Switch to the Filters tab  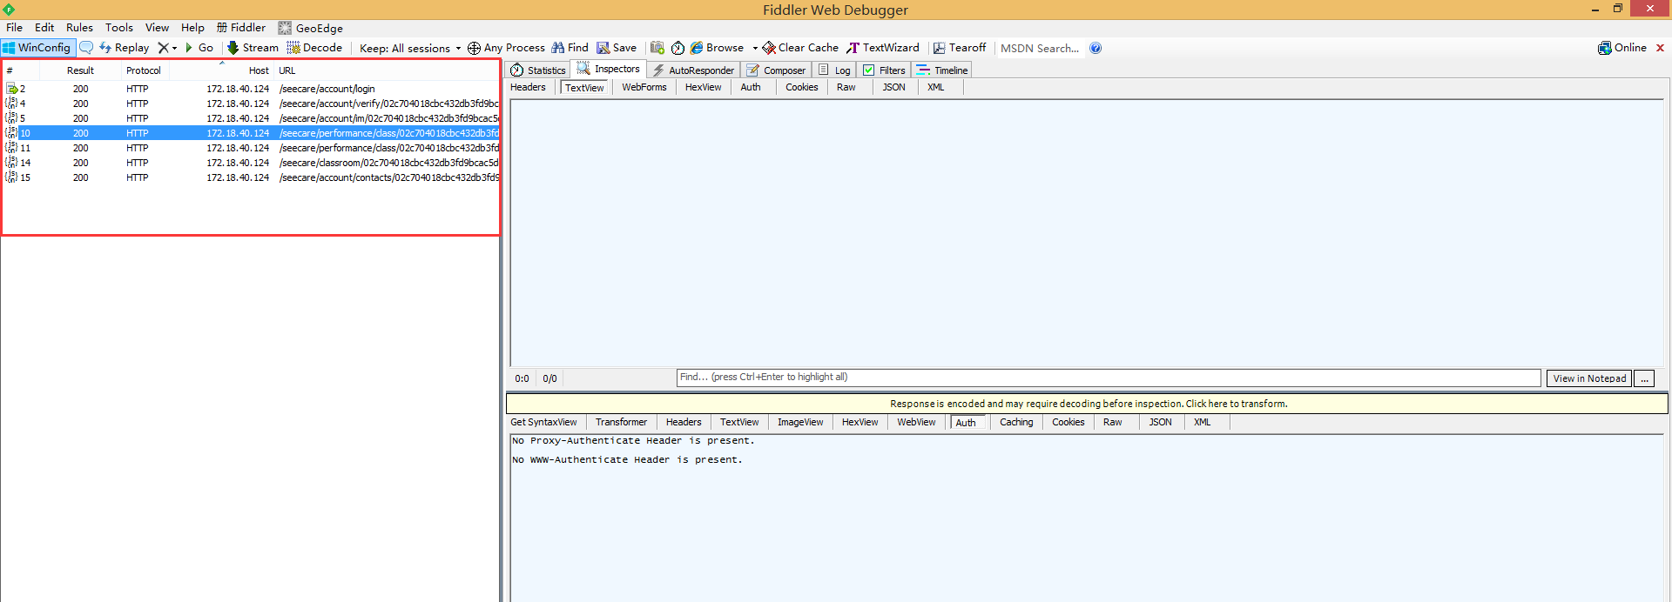[x=884, y=70]
